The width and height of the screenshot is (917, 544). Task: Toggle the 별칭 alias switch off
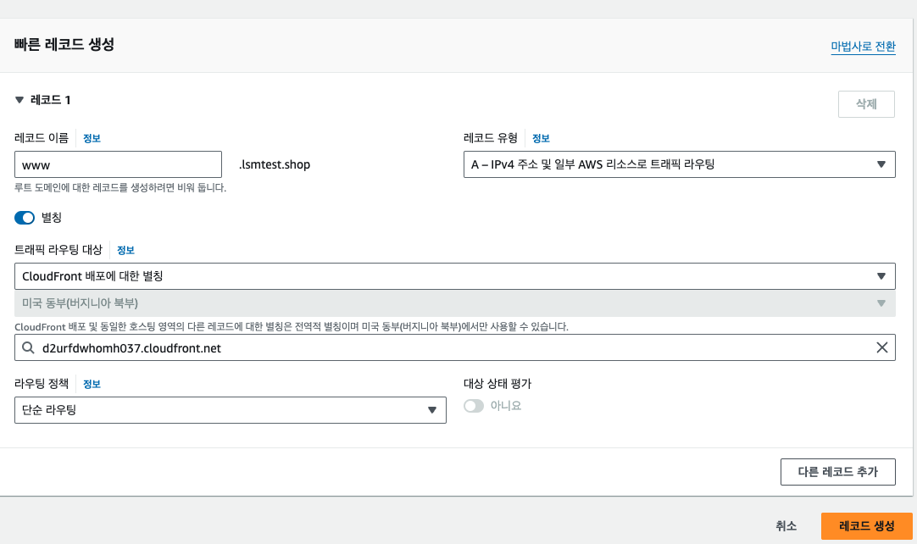pyautogui.click(x=25, y=218)
